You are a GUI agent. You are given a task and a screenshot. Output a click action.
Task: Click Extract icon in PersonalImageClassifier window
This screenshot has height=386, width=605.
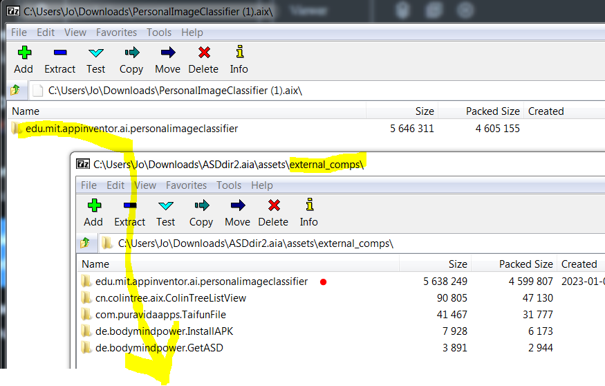click(60, 53)
